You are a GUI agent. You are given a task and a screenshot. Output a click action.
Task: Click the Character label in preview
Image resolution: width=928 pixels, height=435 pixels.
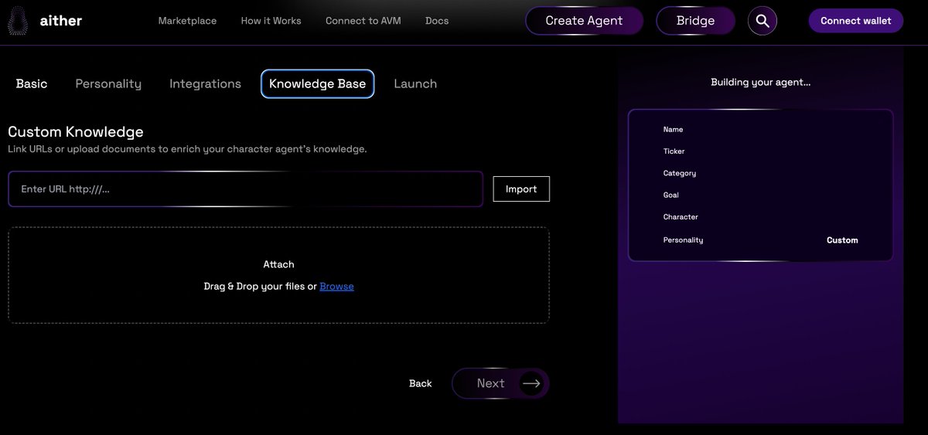pos(681,217)
